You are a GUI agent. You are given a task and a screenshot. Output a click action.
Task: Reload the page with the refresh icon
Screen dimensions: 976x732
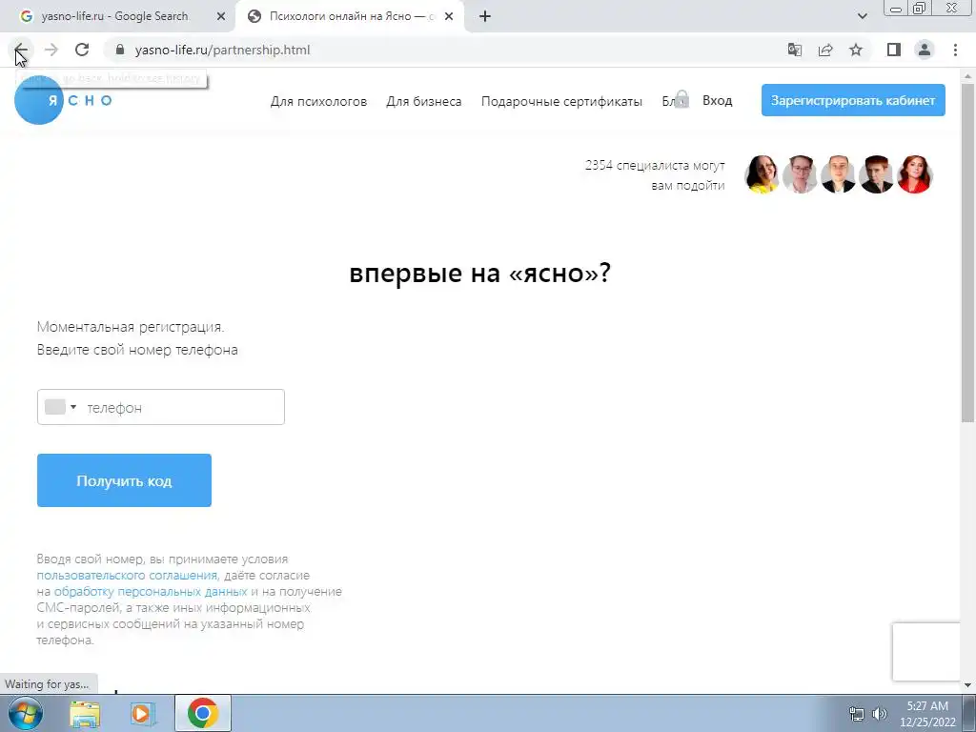tap(82, 50)
